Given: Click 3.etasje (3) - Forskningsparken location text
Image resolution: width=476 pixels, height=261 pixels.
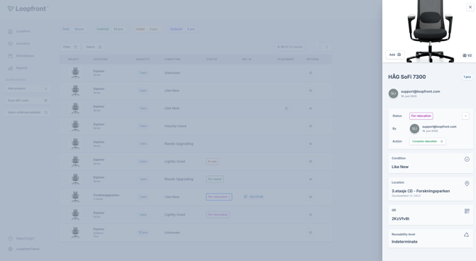Looking at the screenshot, I should [421, 191].
